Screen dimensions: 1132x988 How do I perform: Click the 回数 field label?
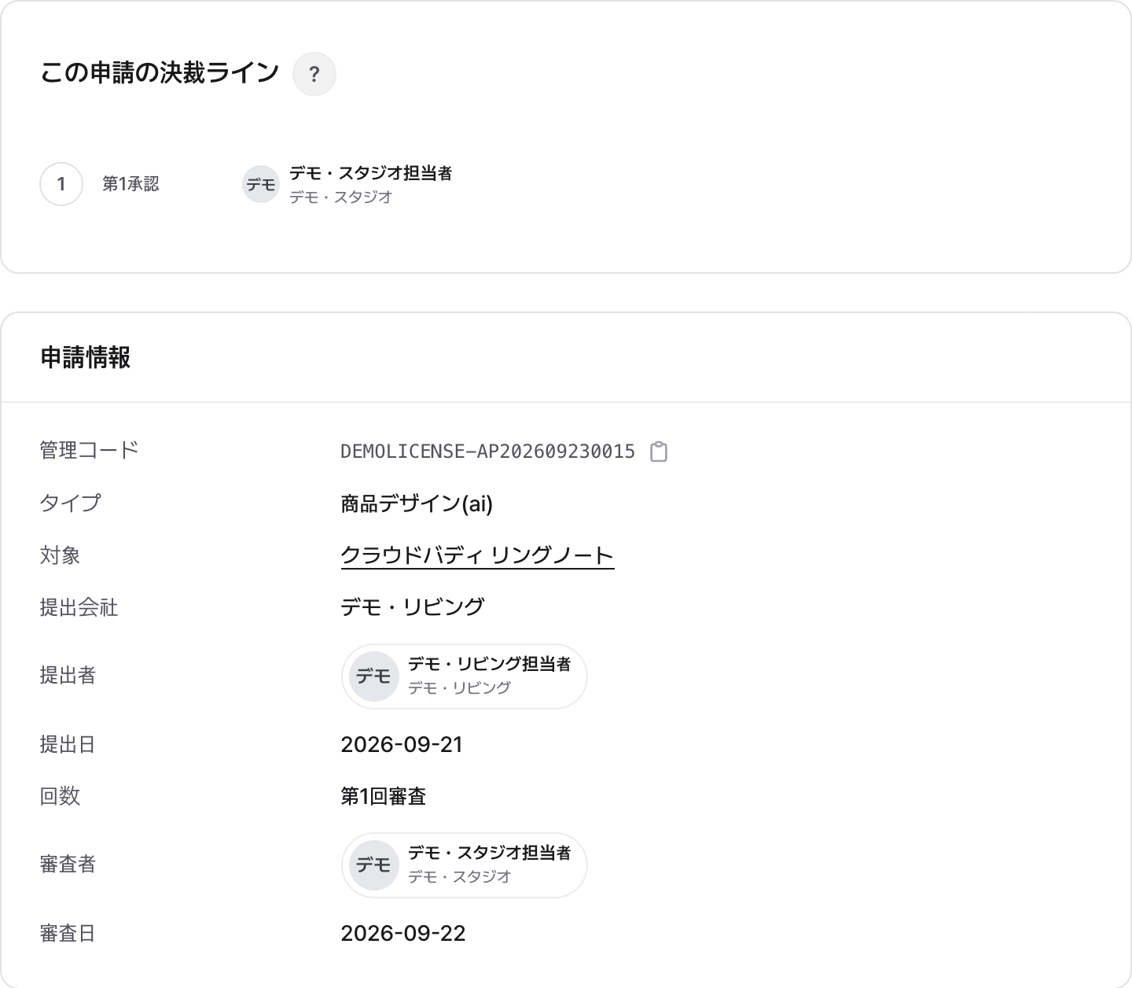click(x=61, y=796)
